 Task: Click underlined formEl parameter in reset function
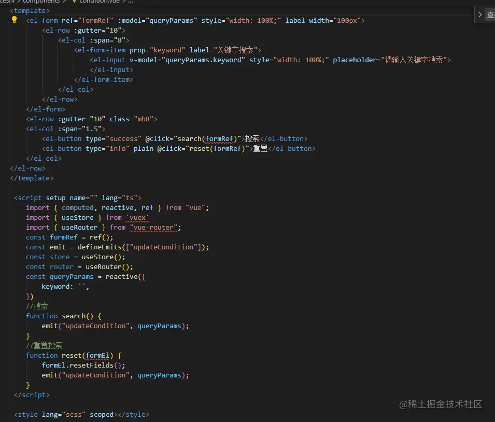97,356
